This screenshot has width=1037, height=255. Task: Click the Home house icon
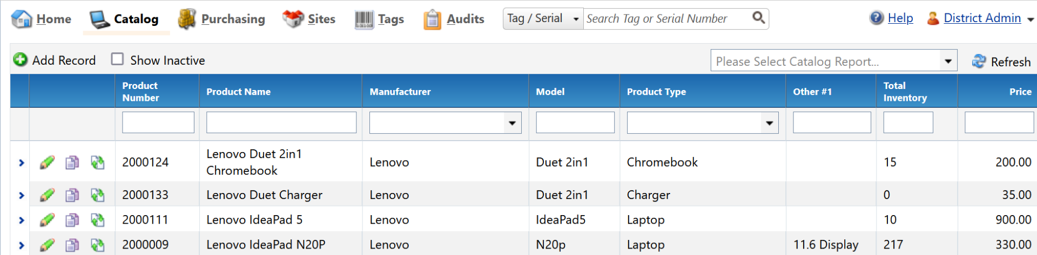pyautogui.click(x=22, y=19)
